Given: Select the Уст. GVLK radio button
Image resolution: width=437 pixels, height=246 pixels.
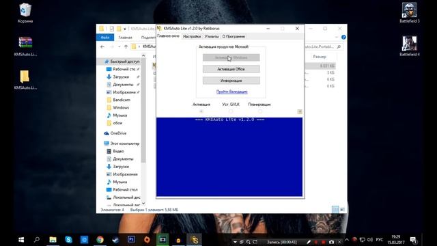Looking at the screenshot, I should pyautogui.click(x=231, y=111).
